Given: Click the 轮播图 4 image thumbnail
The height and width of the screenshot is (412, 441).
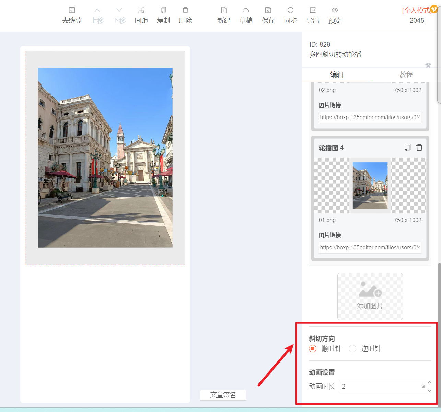Looking at the screenshot, I should click(370, 186).
